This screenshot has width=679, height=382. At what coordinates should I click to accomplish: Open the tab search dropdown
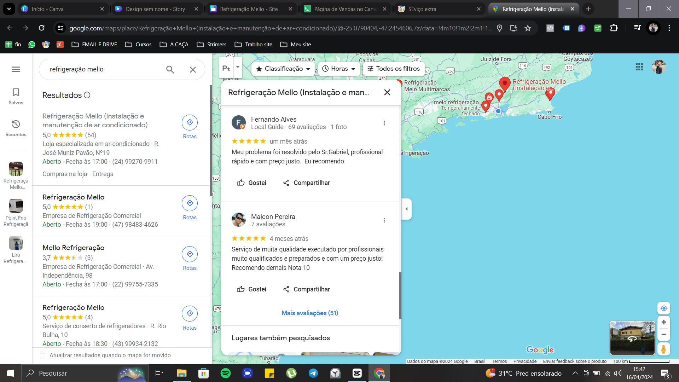[9, 9]
